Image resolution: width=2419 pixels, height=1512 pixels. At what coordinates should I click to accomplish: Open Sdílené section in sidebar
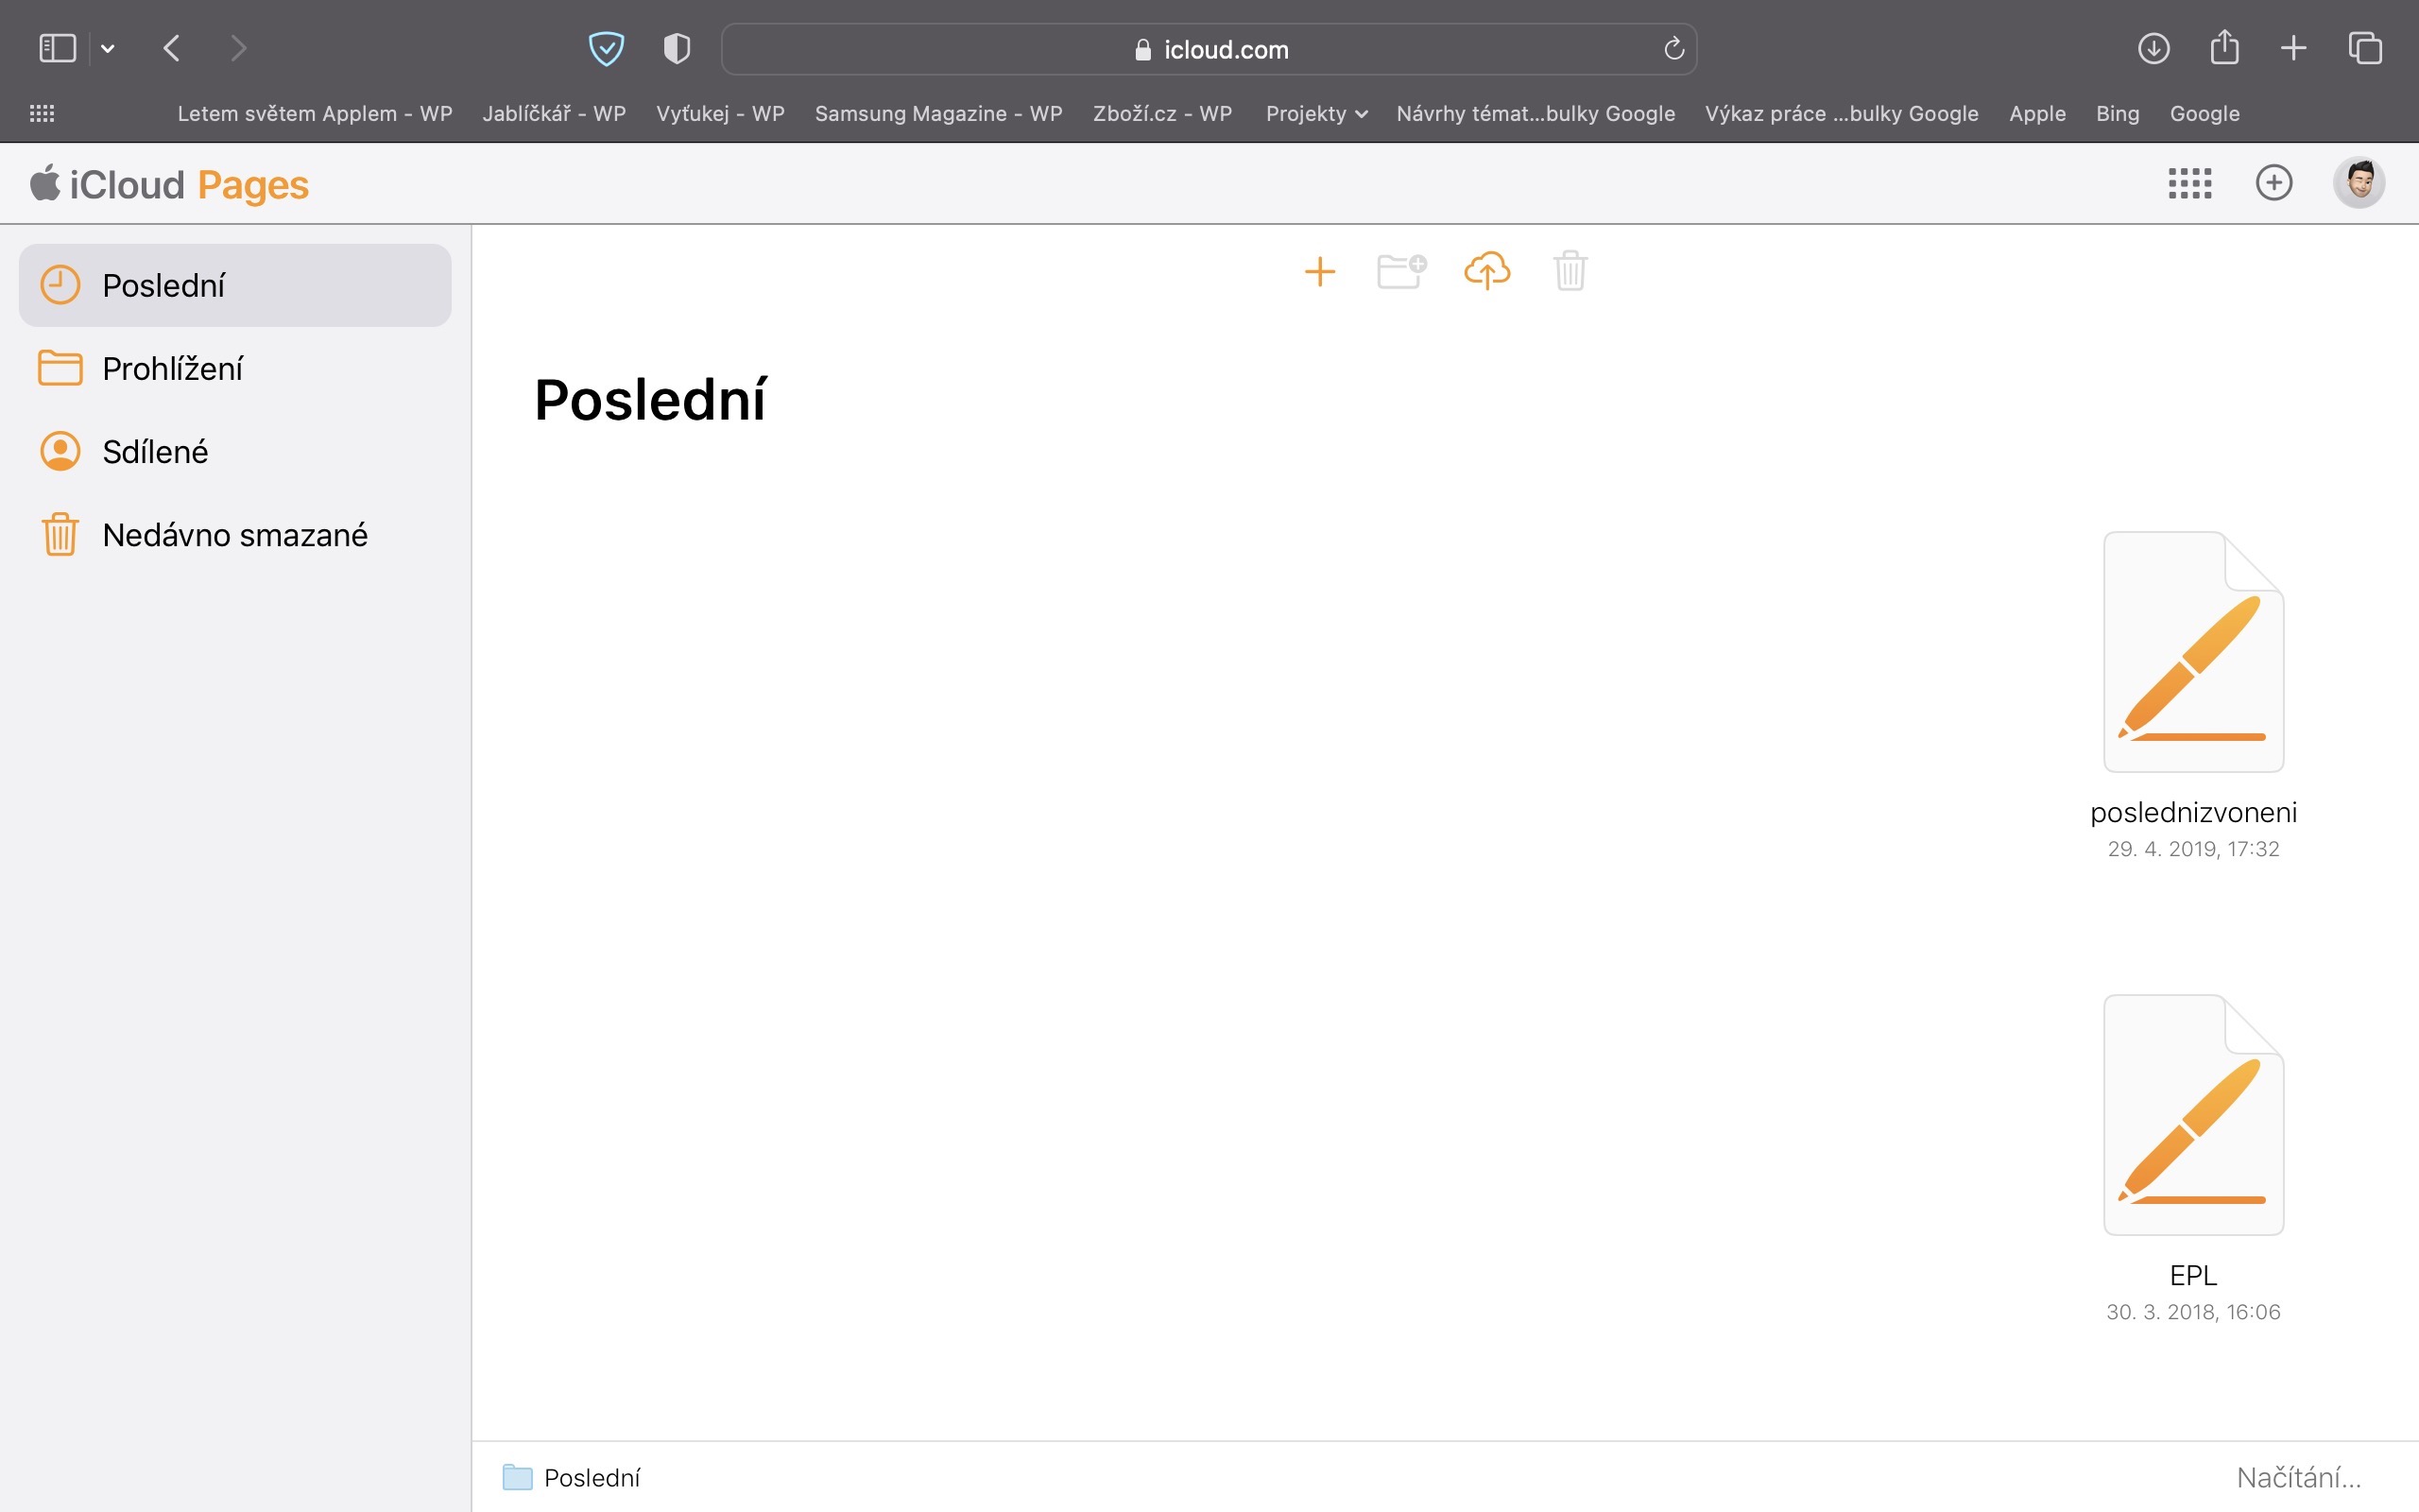pyautogui.click(x=155, y=452)
